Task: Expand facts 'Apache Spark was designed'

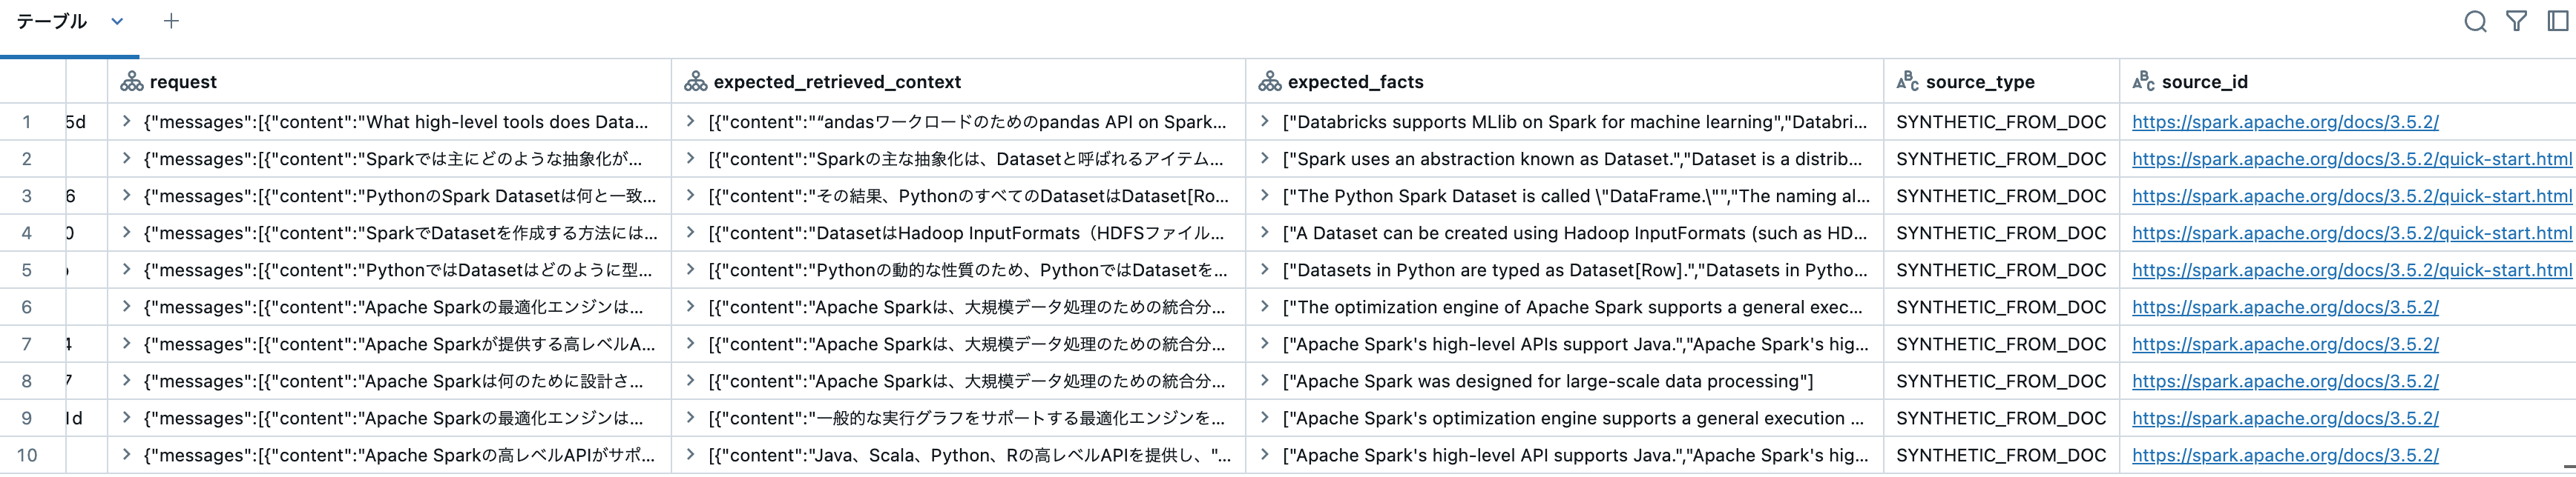Action: click(x=1264, y=380)
